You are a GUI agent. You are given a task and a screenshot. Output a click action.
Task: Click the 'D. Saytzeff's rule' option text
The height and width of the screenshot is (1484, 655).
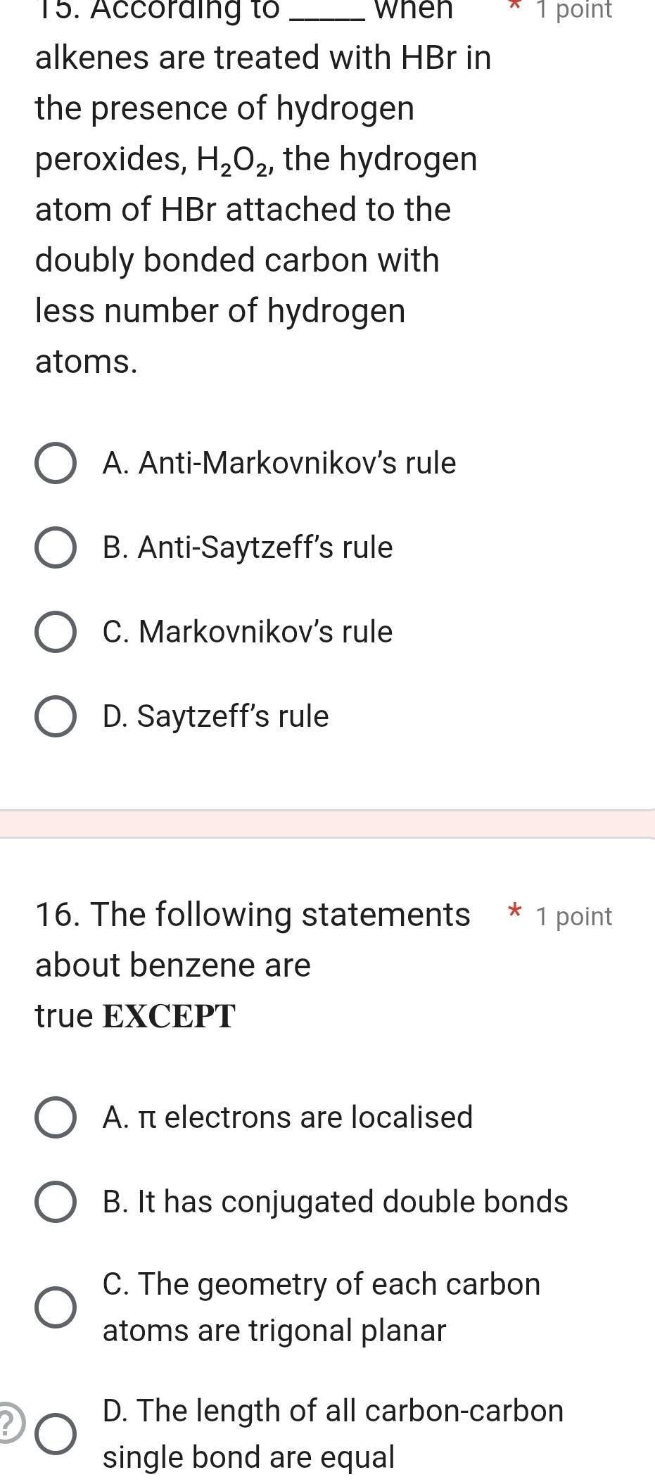(x=215, y=716)
